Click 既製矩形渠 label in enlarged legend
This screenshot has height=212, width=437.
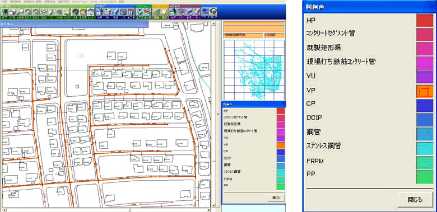(324, 48)
